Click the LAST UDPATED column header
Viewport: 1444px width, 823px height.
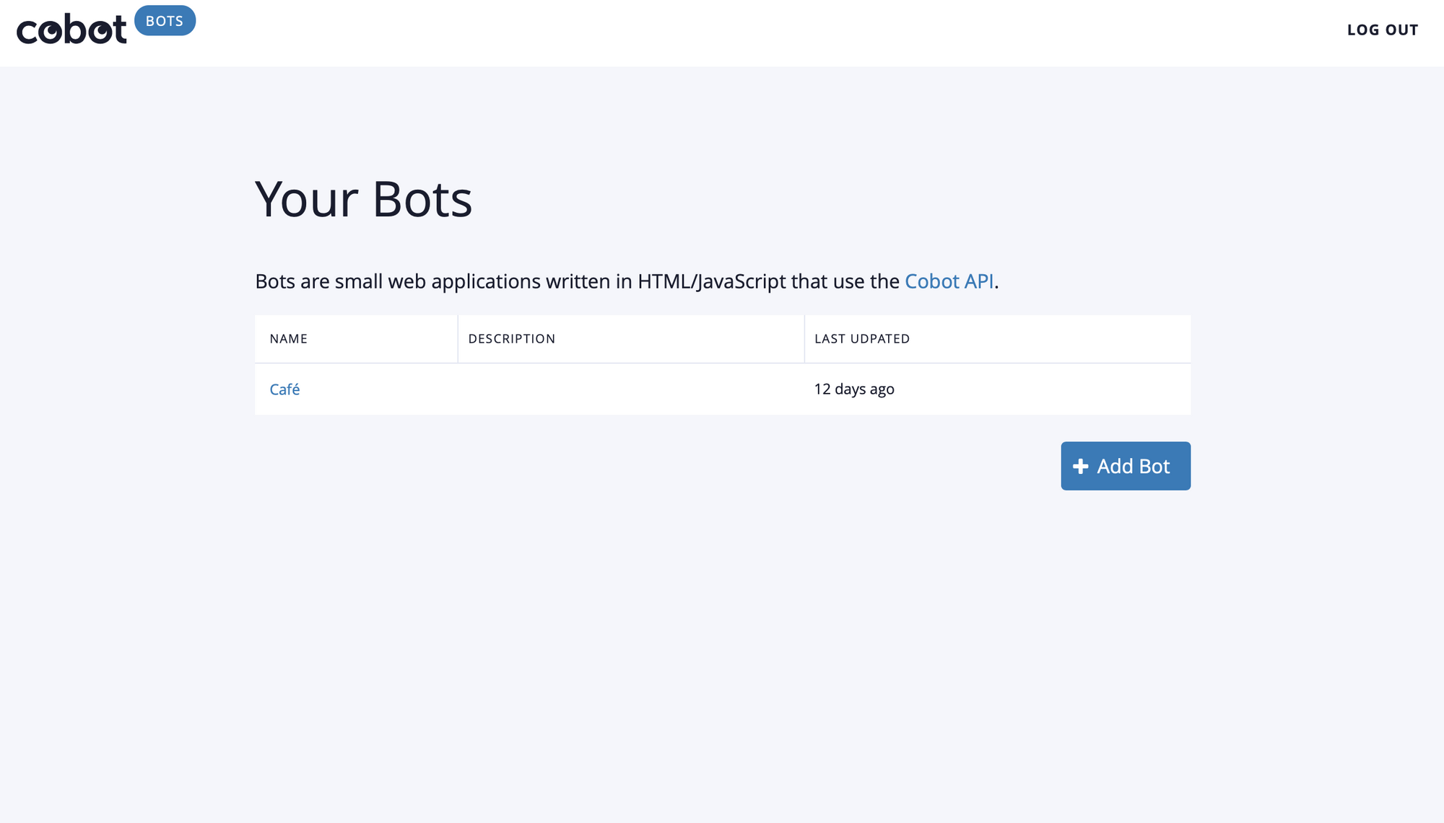pyautogui.click(x=861, y=338)
